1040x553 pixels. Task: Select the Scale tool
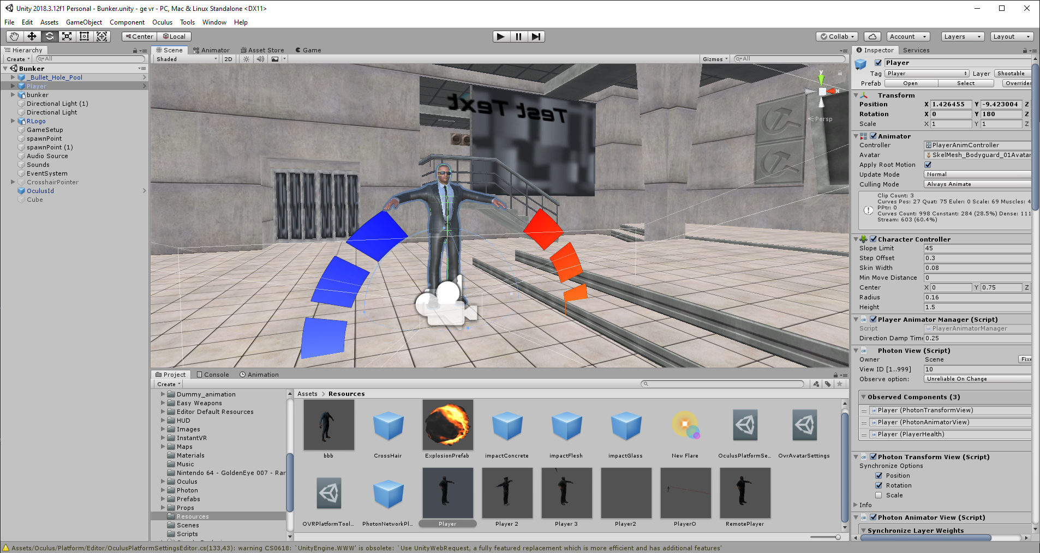click(67, 37)
